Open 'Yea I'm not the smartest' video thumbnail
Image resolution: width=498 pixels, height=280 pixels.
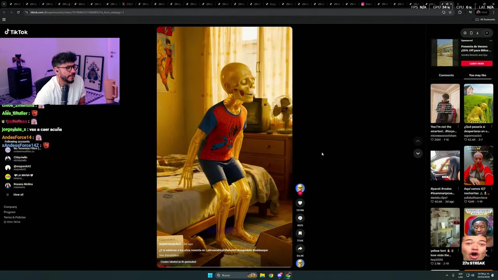pos(445,103)
